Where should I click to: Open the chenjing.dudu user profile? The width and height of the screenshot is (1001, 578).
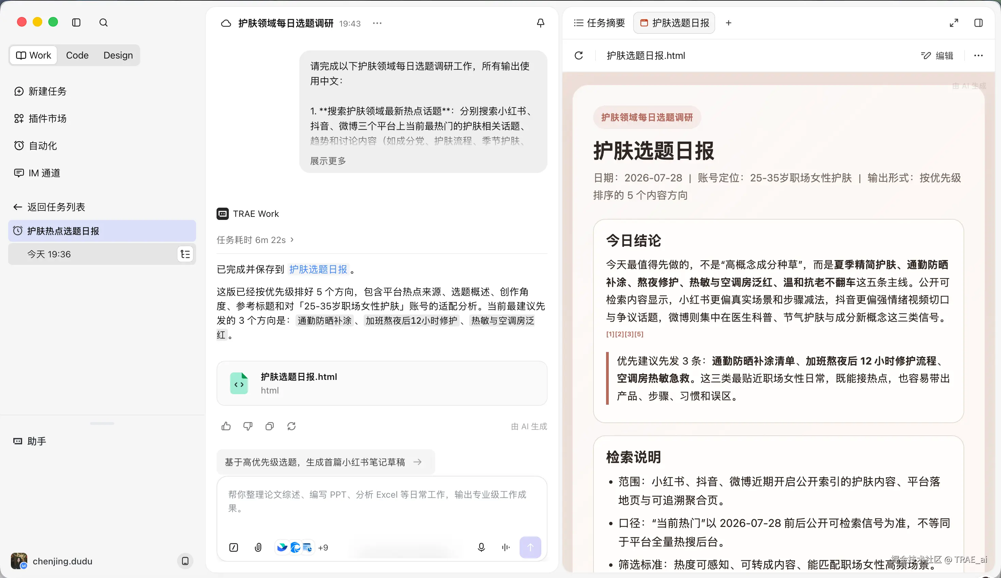(x=52, y=561)
